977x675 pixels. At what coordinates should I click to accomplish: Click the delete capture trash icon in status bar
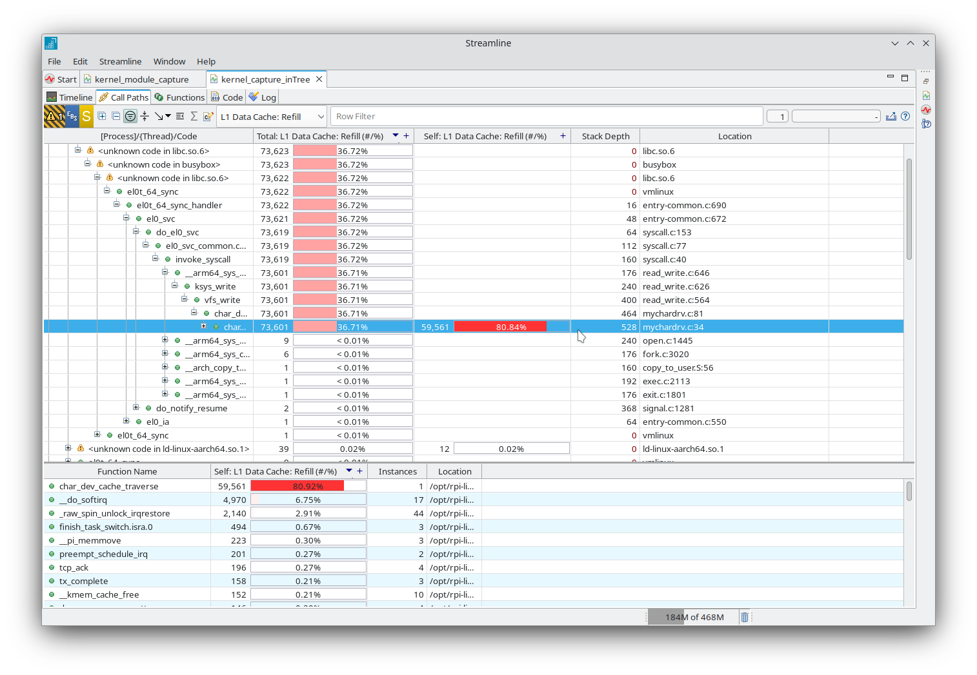[x=745, y=617]
